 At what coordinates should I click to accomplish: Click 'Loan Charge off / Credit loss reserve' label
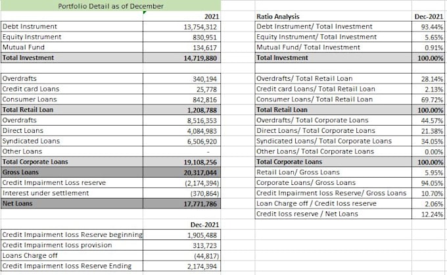pyautogui.click(x=333, y=203)
